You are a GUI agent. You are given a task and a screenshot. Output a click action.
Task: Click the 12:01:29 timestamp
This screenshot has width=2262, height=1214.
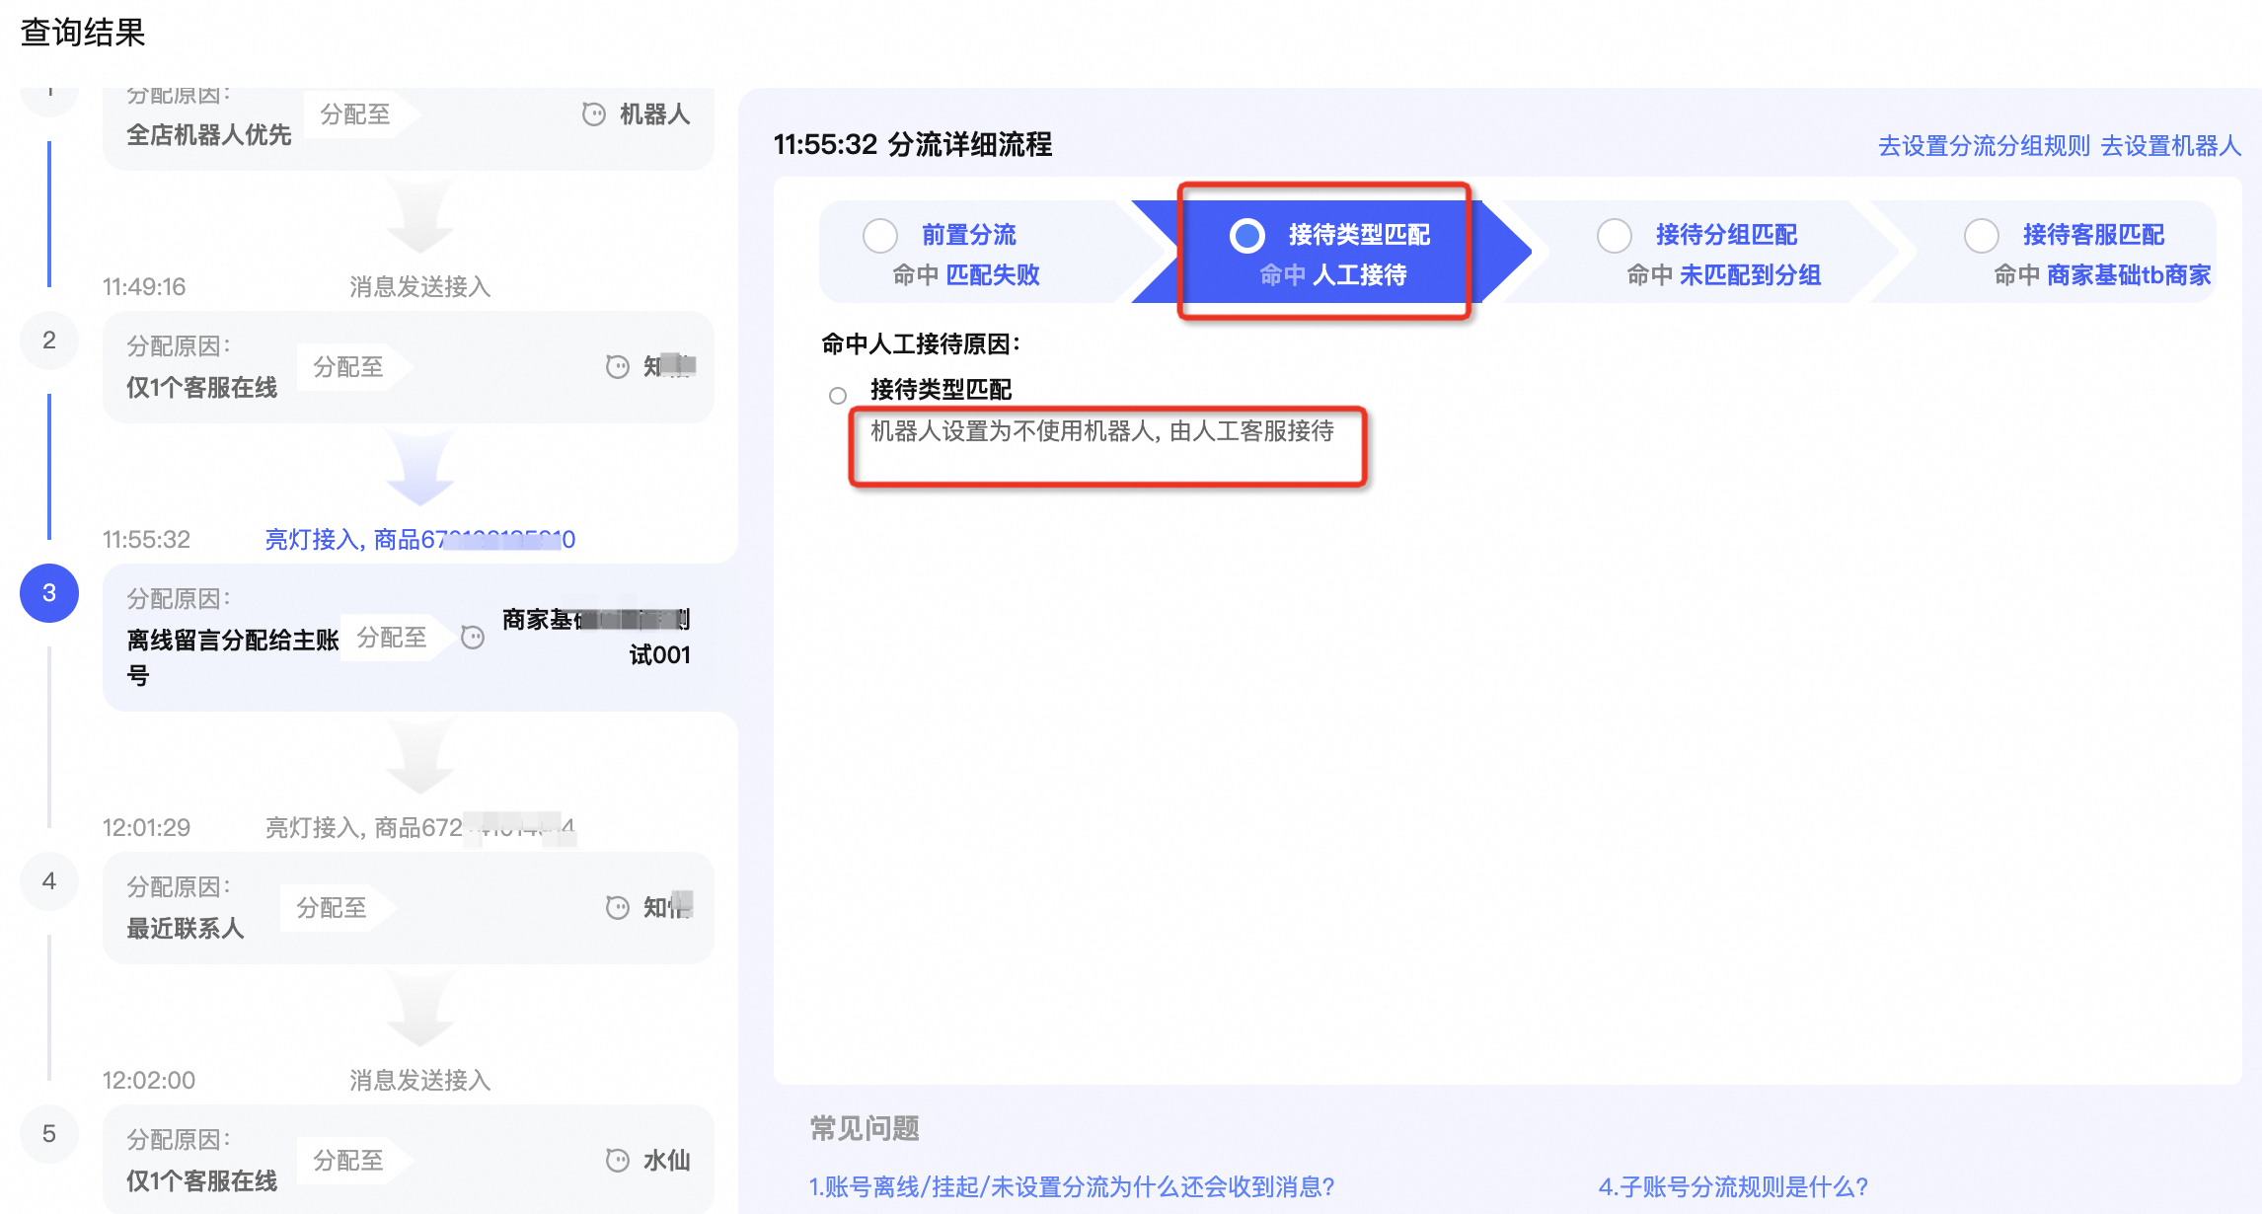point(146,828)
